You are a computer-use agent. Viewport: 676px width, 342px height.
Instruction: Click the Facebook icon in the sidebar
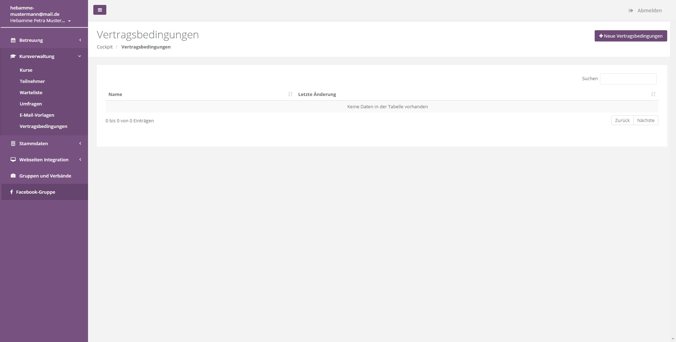coord(12,192)
